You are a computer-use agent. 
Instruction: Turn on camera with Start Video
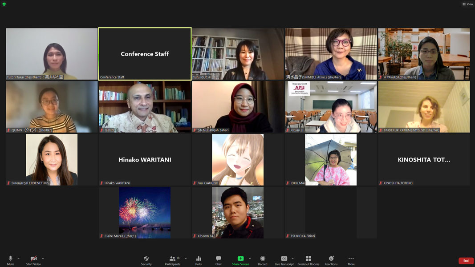pos(33,260)
